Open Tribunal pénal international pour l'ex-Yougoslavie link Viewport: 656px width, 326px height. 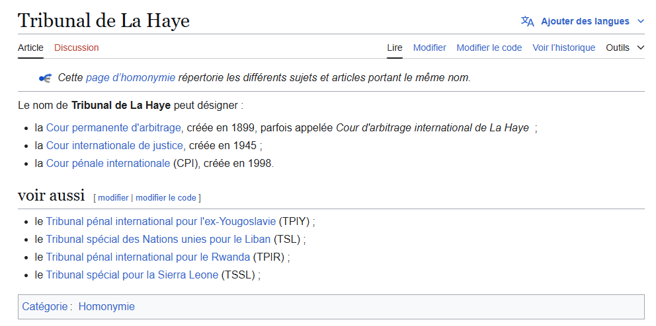(x=161, y=222)
